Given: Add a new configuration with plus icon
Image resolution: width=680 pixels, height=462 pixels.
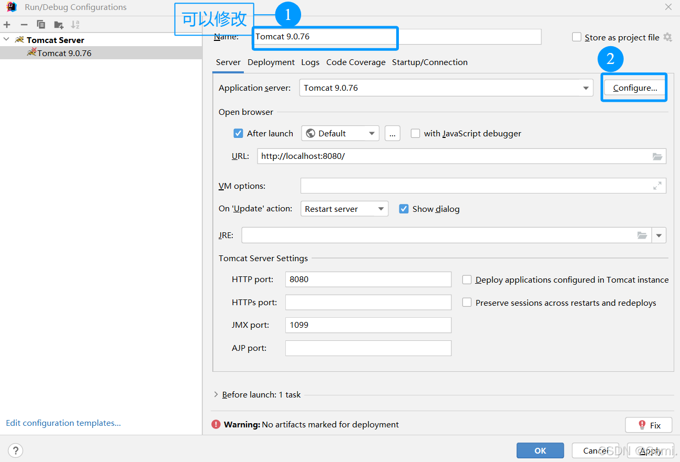Looking at the screenshot, I should click(x=7, y=25).
